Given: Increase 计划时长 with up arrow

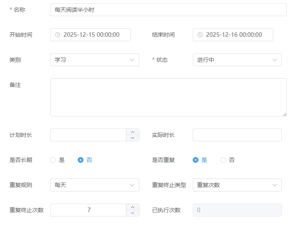Looking at the screenshot, I should pos(132,132).
